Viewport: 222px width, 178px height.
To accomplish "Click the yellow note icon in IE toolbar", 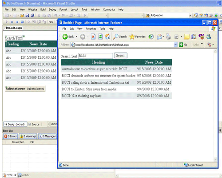I will click(187, 36).
